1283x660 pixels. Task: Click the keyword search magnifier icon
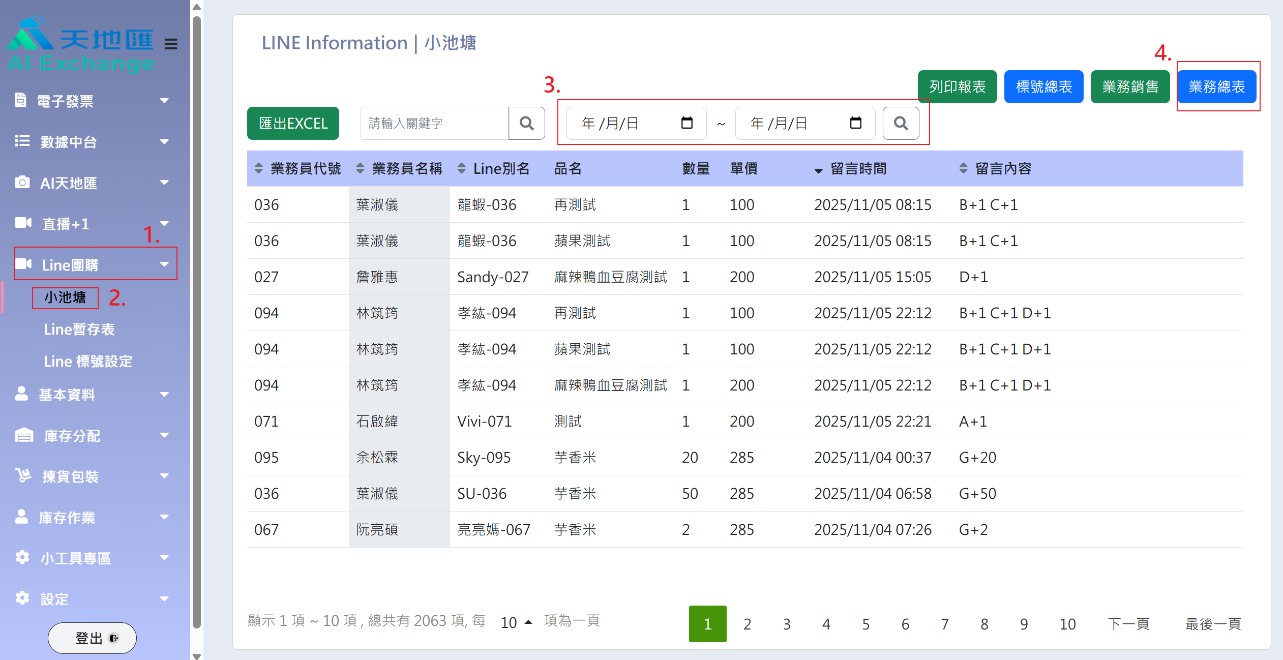[526, 123]
